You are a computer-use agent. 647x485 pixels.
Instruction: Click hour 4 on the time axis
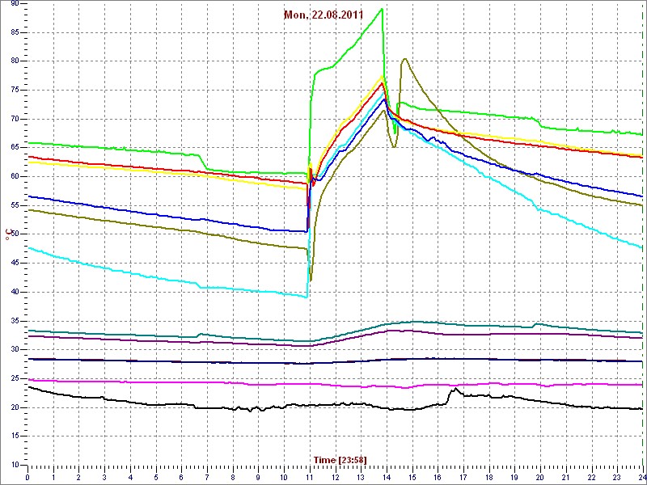130,477
